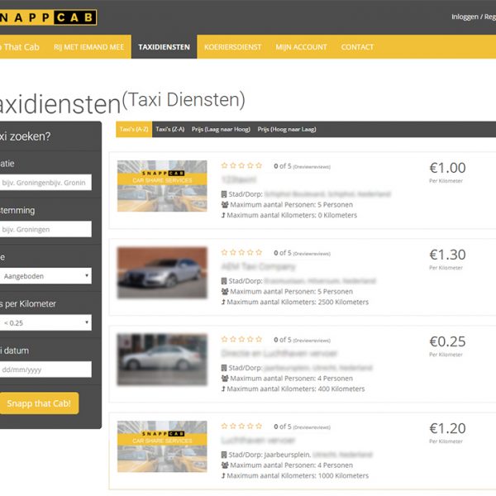The height and width of the screenshot is (496, 496).
Task: Click the star rating of the €0.25 listing
Action: click(x=241, y=339)
